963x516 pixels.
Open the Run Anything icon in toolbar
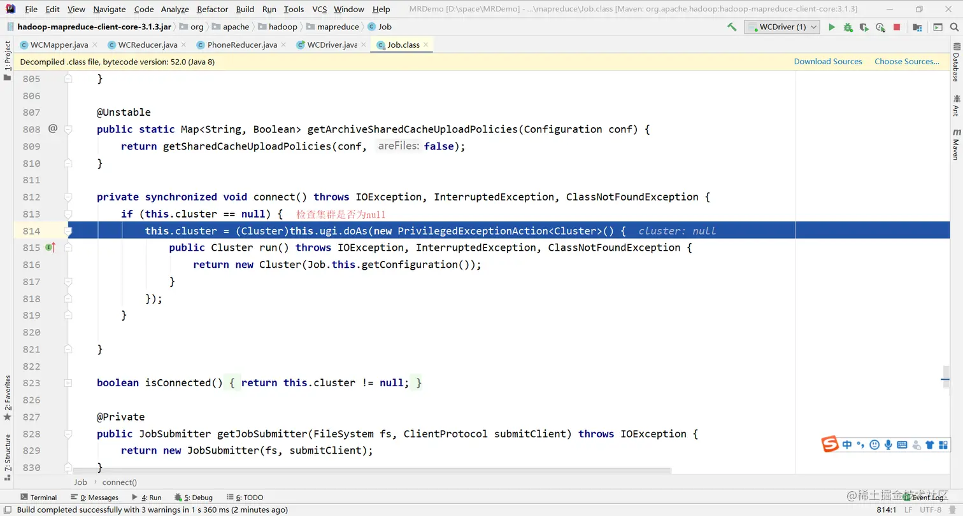(938, 27)
